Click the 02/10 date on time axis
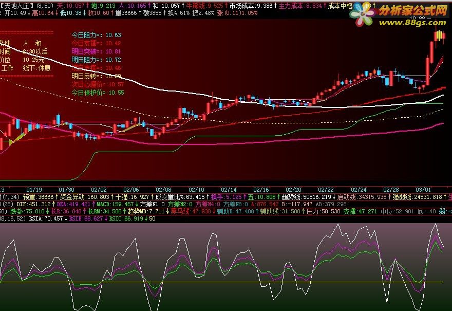Image resolution: width=452 pixels, height=311 pixels. click(x=196, y=190)
